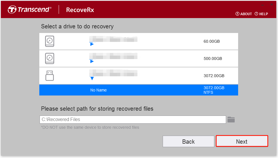Click the hard disk icon for 500.00GB drive
This screenshot has height=158, width=278.
coord(50,58)
